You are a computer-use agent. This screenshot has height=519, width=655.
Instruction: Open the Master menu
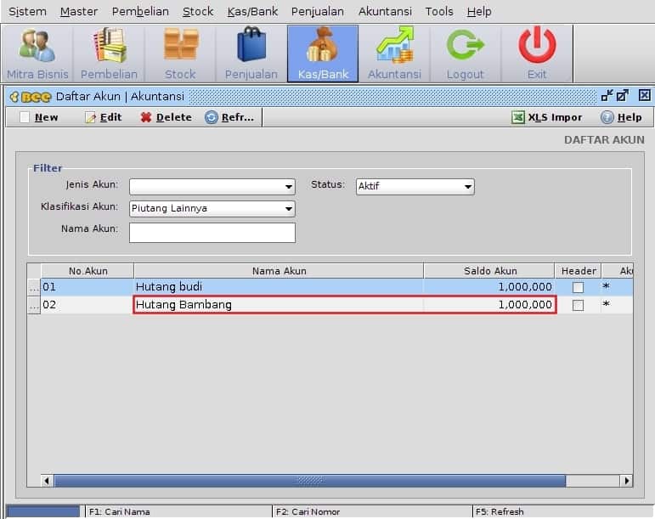pyautogui.click(x=79, y=12)
